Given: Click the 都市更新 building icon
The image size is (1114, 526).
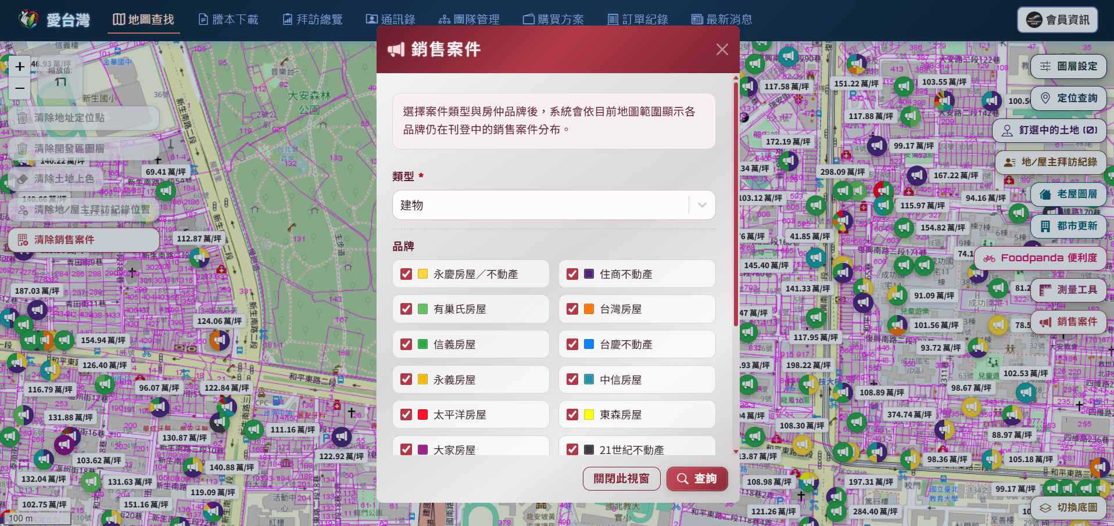Looking at the screenshot, I should [1045, 226].
